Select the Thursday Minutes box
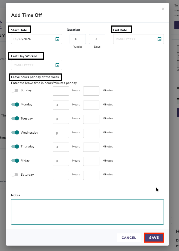The width and height of the screenshot is (179, 251). [x=91, y=147]
